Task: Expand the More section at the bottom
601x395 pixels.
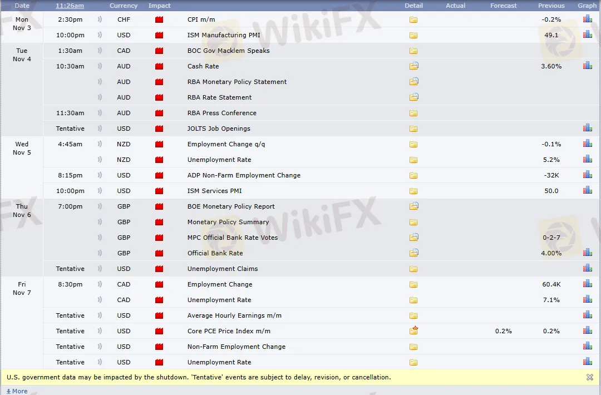Action: 17,391
